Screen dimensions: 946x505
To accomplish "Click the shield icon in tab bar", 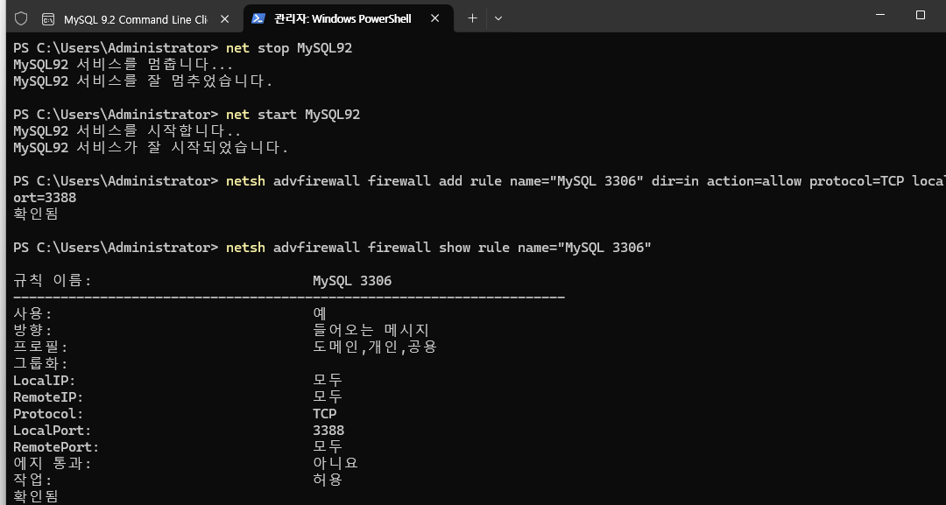I will pyautogui.click(x=21, y=18).
